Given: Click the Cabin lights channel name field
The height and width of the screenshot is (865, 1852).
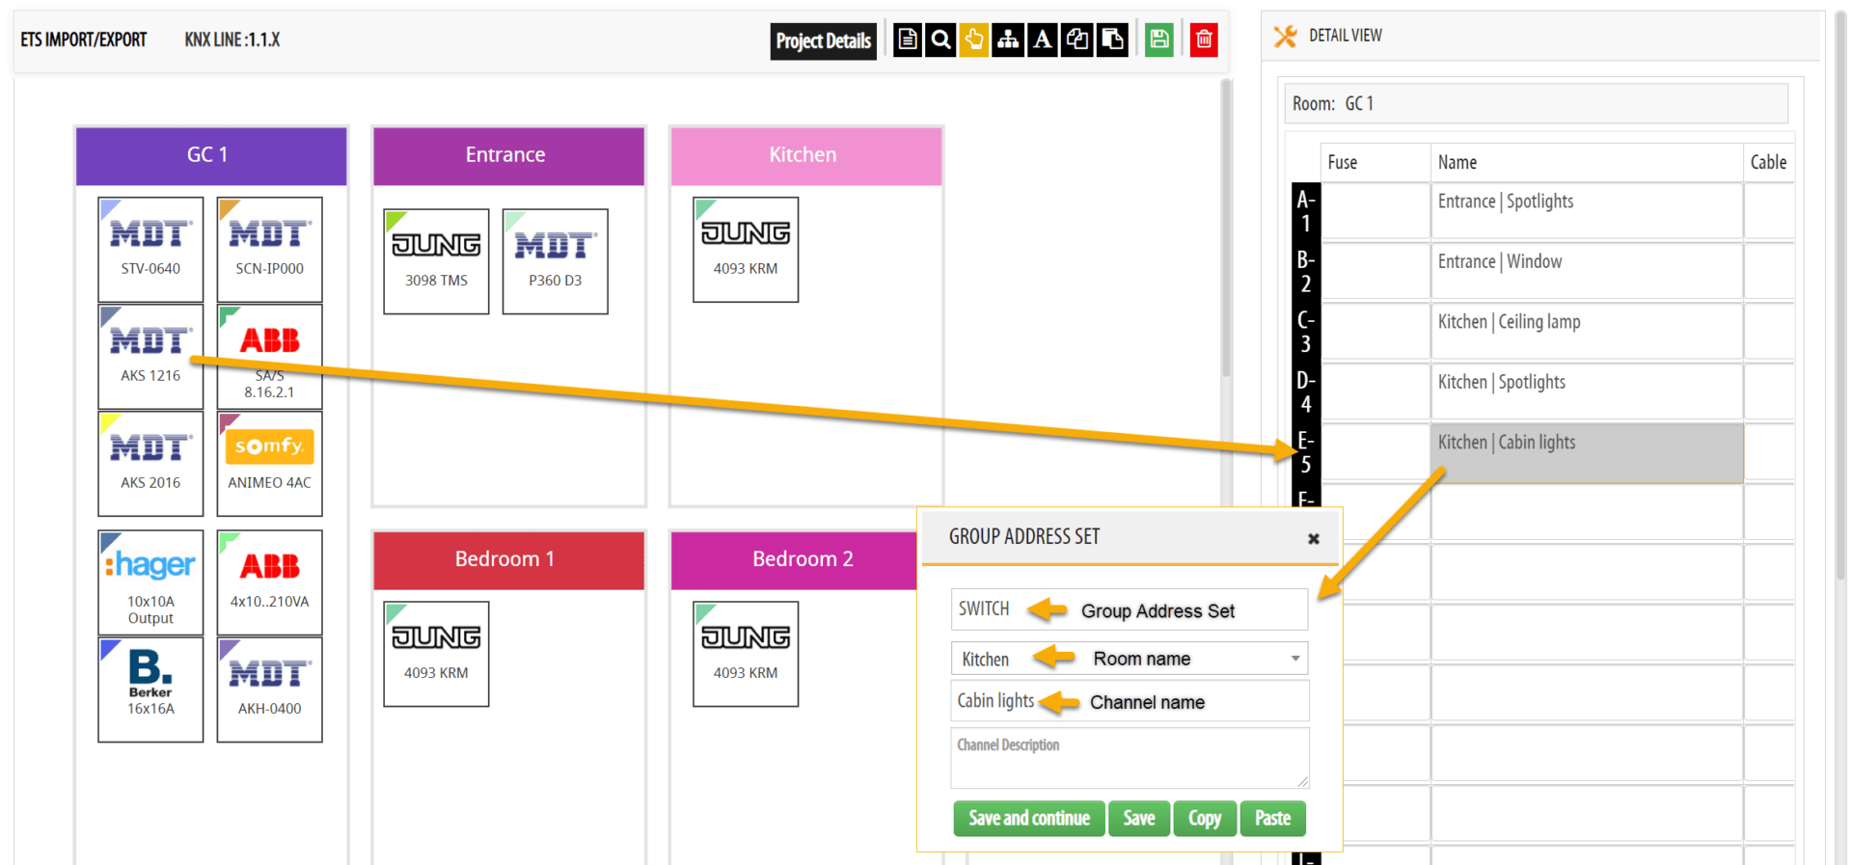Looking at the screenshot, I should (1129, 701).
